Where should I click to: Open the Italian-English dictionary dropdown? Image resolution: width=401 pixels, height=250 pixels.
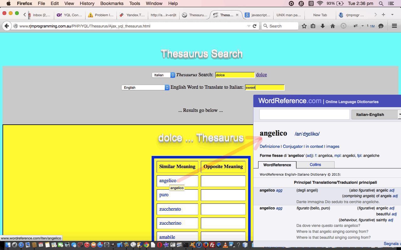pos(376,114)
